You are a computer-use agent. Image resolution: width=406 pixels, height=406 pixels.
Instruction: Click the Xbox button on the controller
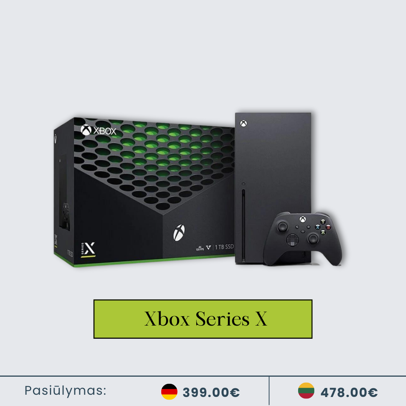click(303, 219)
